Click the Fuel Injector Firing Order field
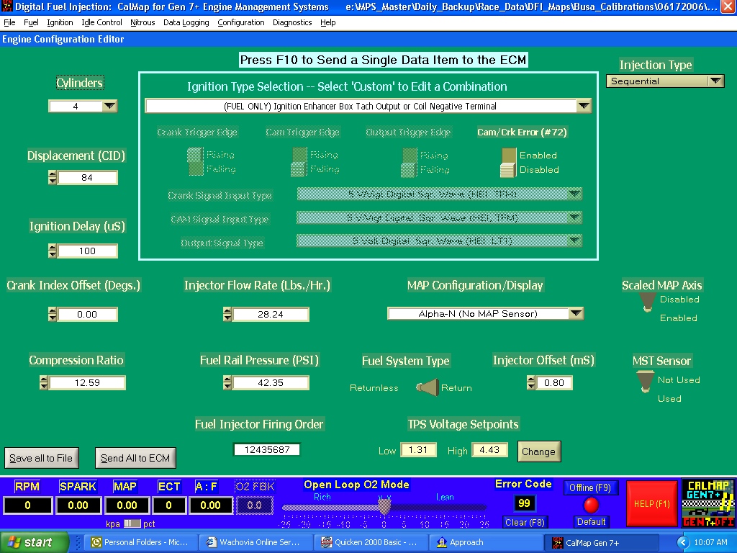This screenshot has width=737, height=553. pyautogui.click(x=266, y=449)
